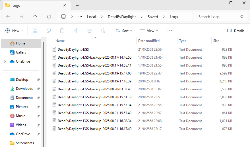Open the pinned Documents folder
This screenshot has height=147, width=250.
[21, 98]
